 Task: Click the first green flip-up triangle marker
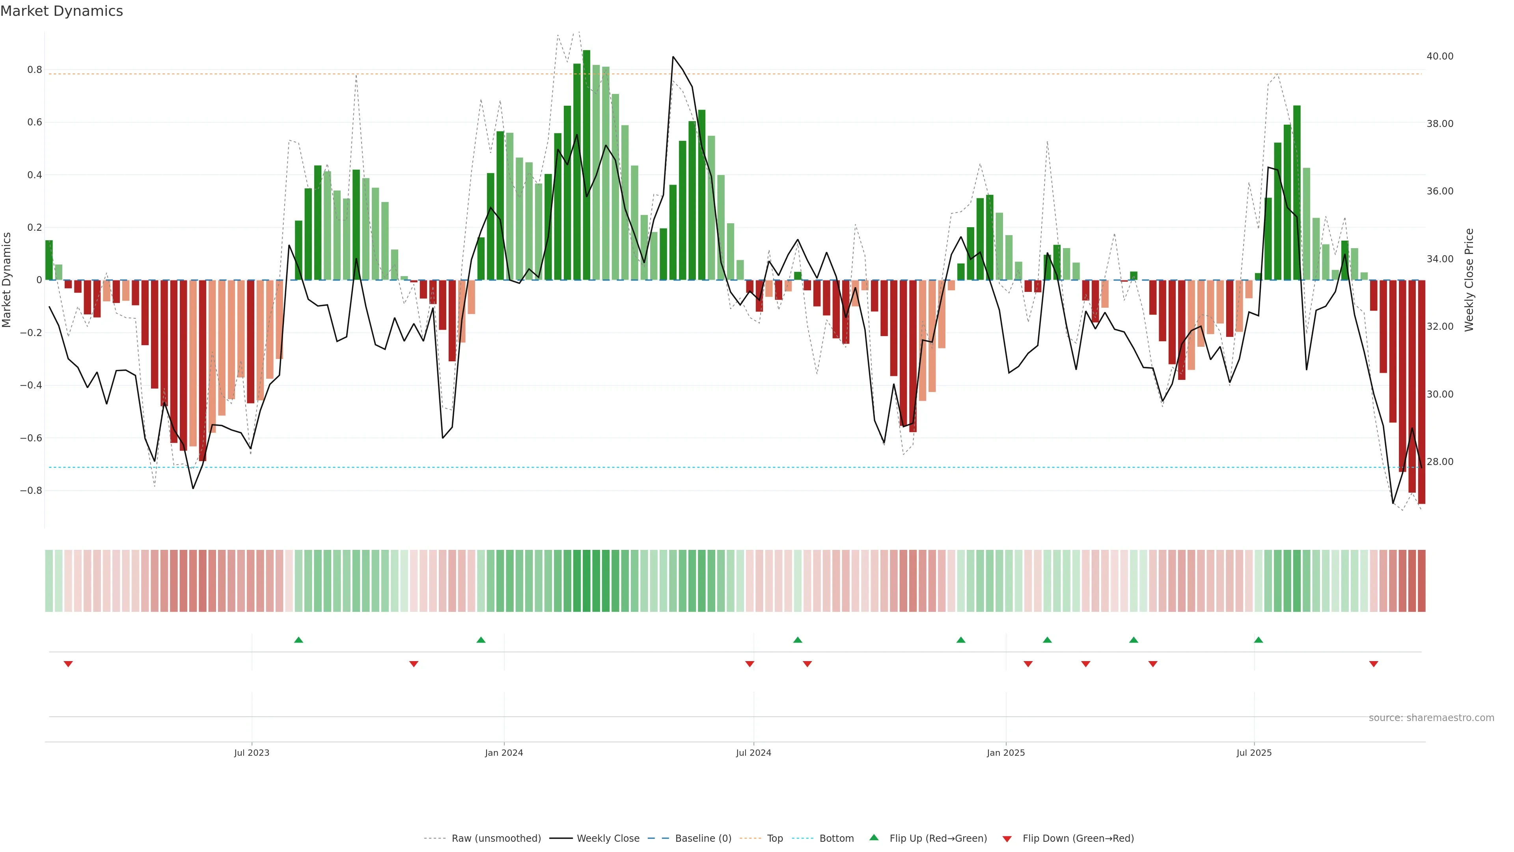[298, 640]
